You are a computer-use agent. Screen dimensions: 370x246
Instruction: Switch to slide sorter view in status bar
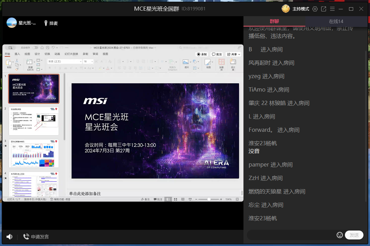pyautogui.click(x=175, y=199)
